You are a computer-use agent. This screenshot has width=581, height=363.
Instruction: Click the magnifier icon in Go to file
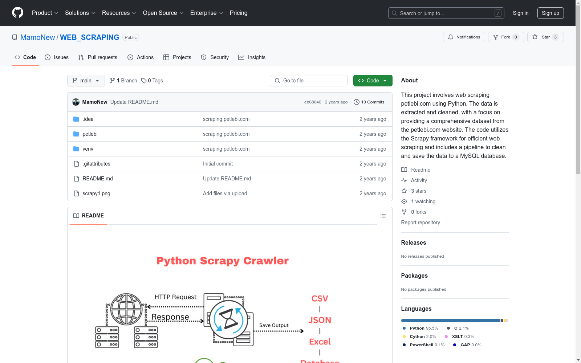tap(277, 81)
